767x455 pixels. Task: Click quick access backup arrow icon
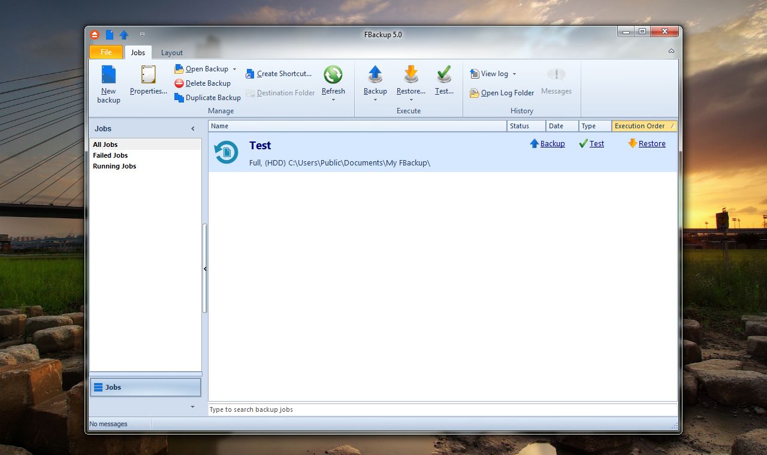pos(124,35)
